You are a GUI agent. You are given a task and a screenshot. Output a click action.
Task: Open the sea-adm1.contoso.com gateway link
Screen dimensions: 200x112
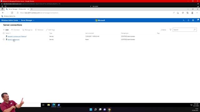pyautogui.click(x=17, y=36)
